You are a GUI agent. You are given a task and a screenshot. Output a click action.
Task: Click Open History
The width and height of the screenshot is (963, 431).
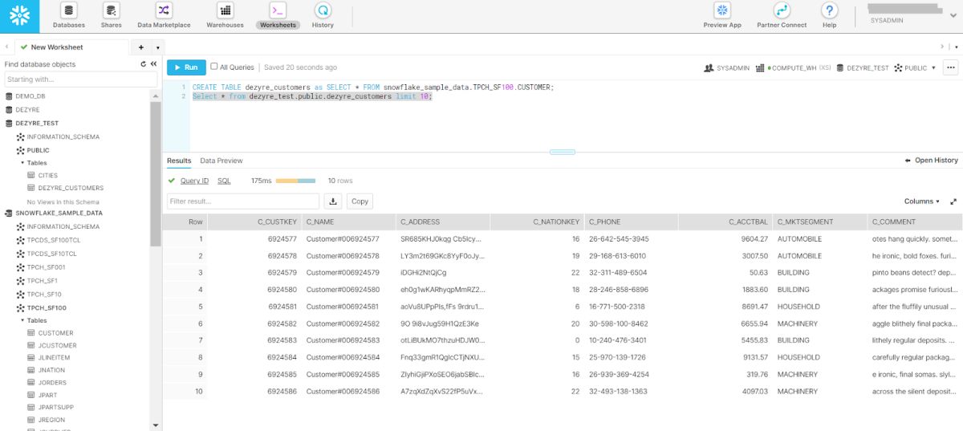pos(931,161)
